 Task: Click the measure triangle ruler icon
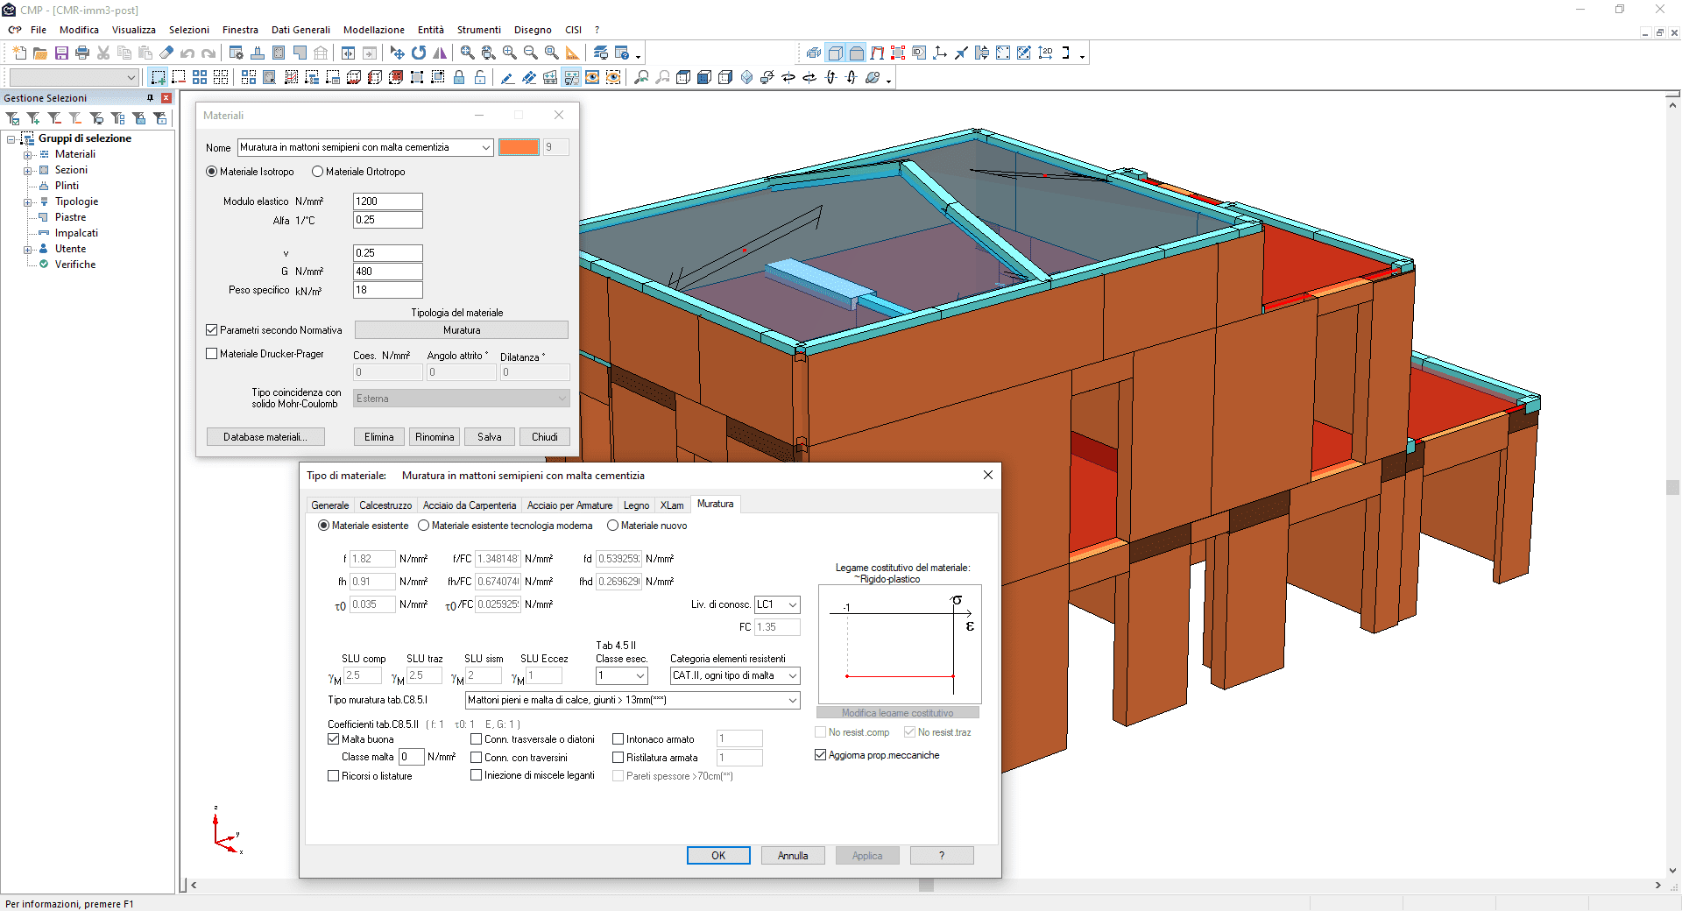[573, 53]
